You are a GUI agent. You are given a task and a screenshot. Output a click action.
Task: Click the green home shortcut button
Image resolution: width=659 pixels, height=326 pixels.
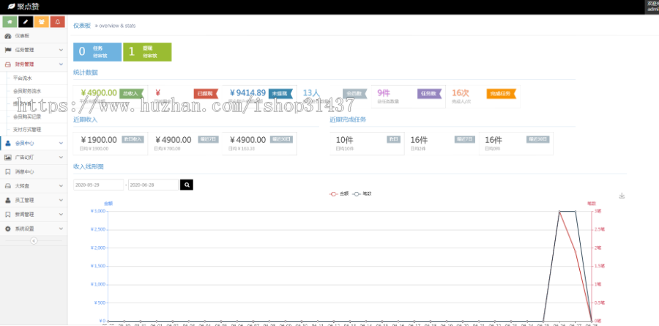(x=10, y=21)
